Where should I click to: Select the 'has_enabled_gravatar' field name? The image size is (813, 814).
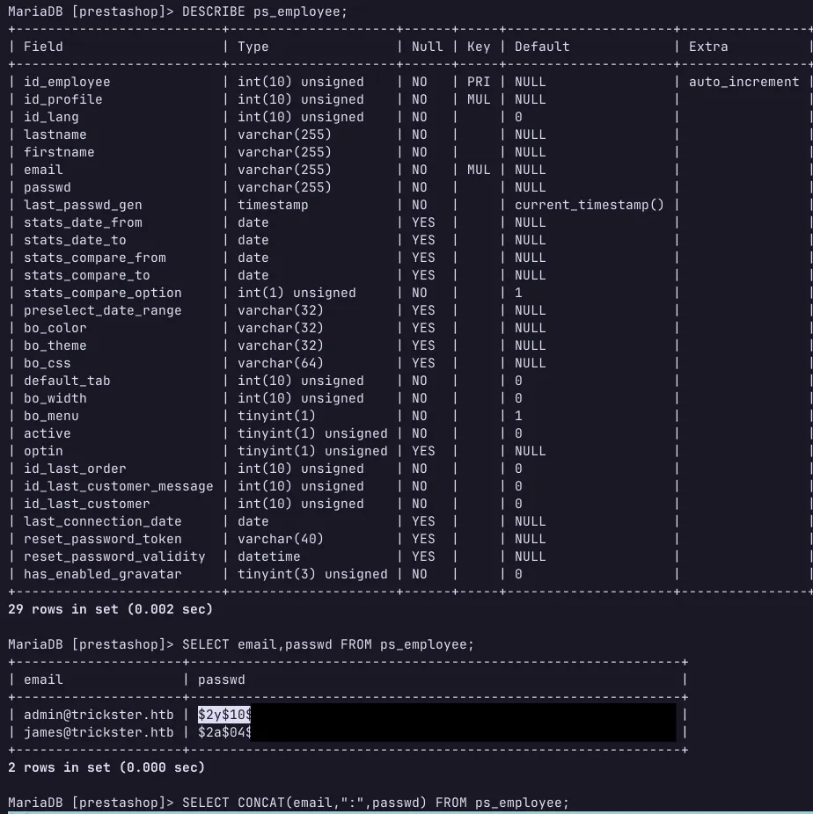103,575
